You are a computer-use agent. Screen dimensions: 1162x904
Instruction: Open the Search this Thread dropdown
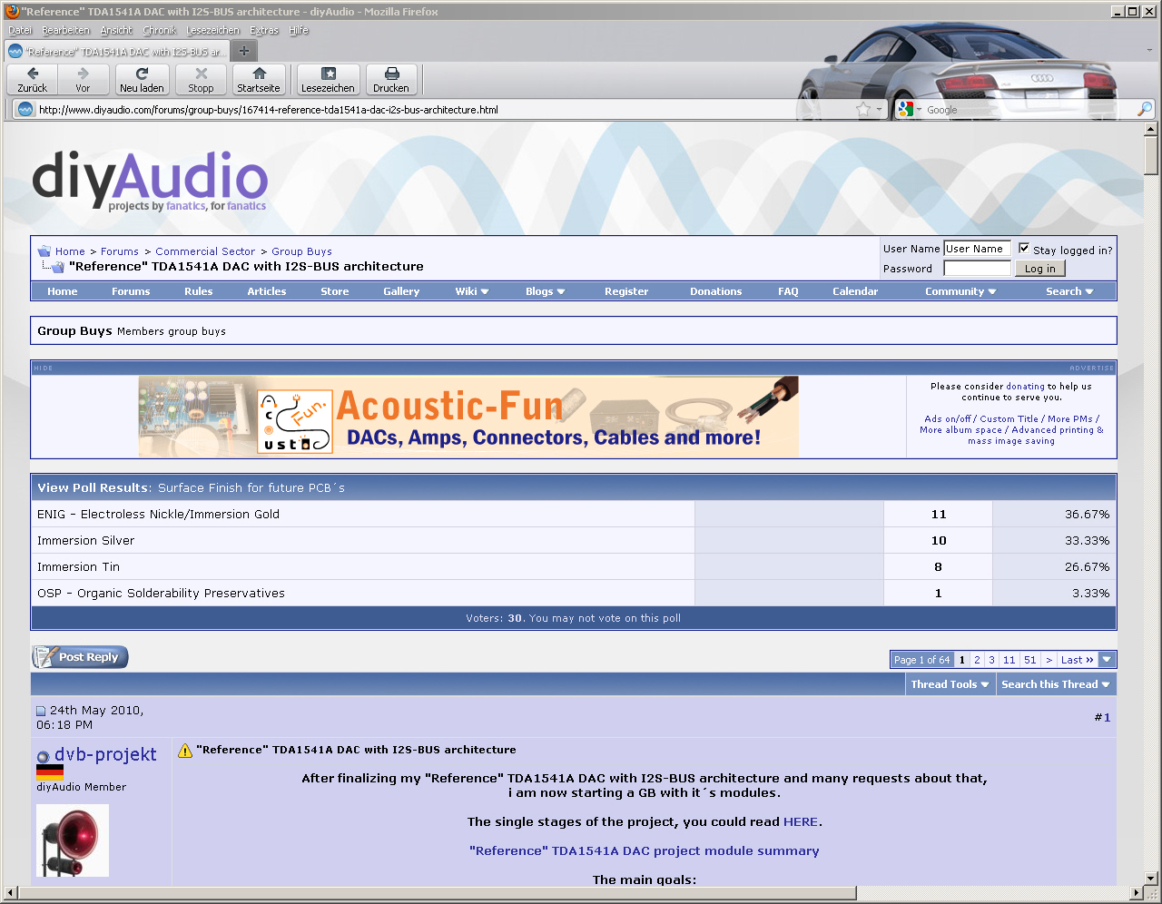[x=1056, y=684]
